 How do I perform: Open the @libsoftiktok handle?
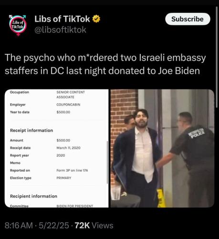pyautogui.click(x=60, y=30)
